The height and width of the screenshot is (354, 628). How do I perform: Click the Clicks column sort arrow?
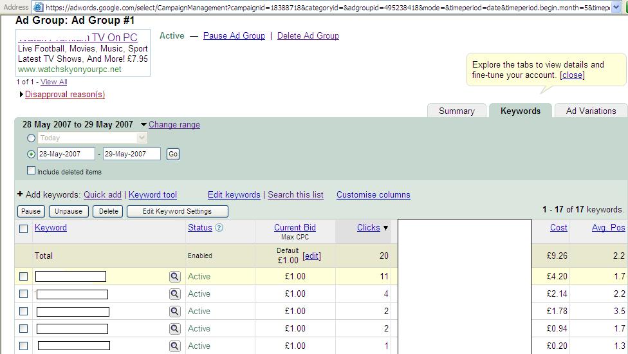pyautogui.click(x=385, y=228)
